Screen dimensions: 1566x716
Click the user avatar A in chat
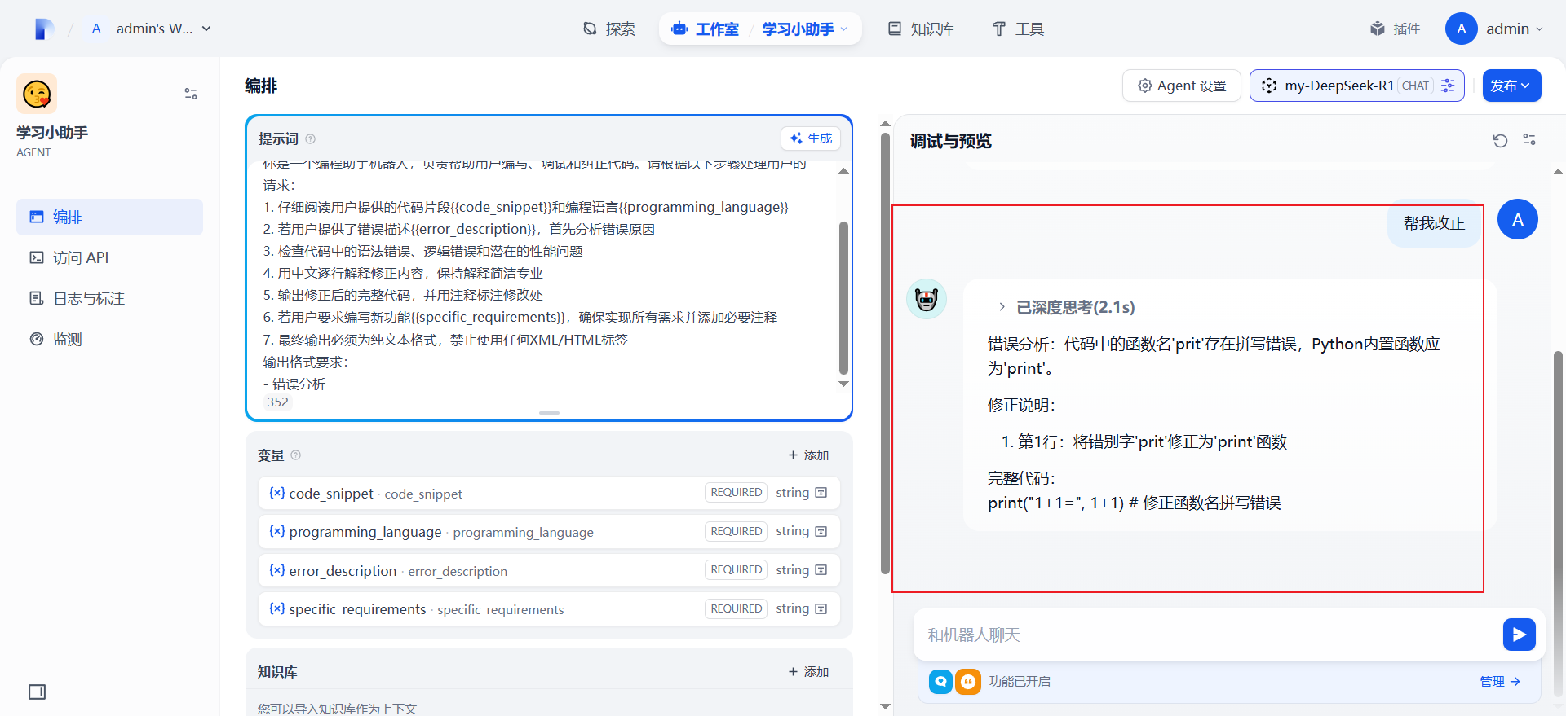[1518, 219]
